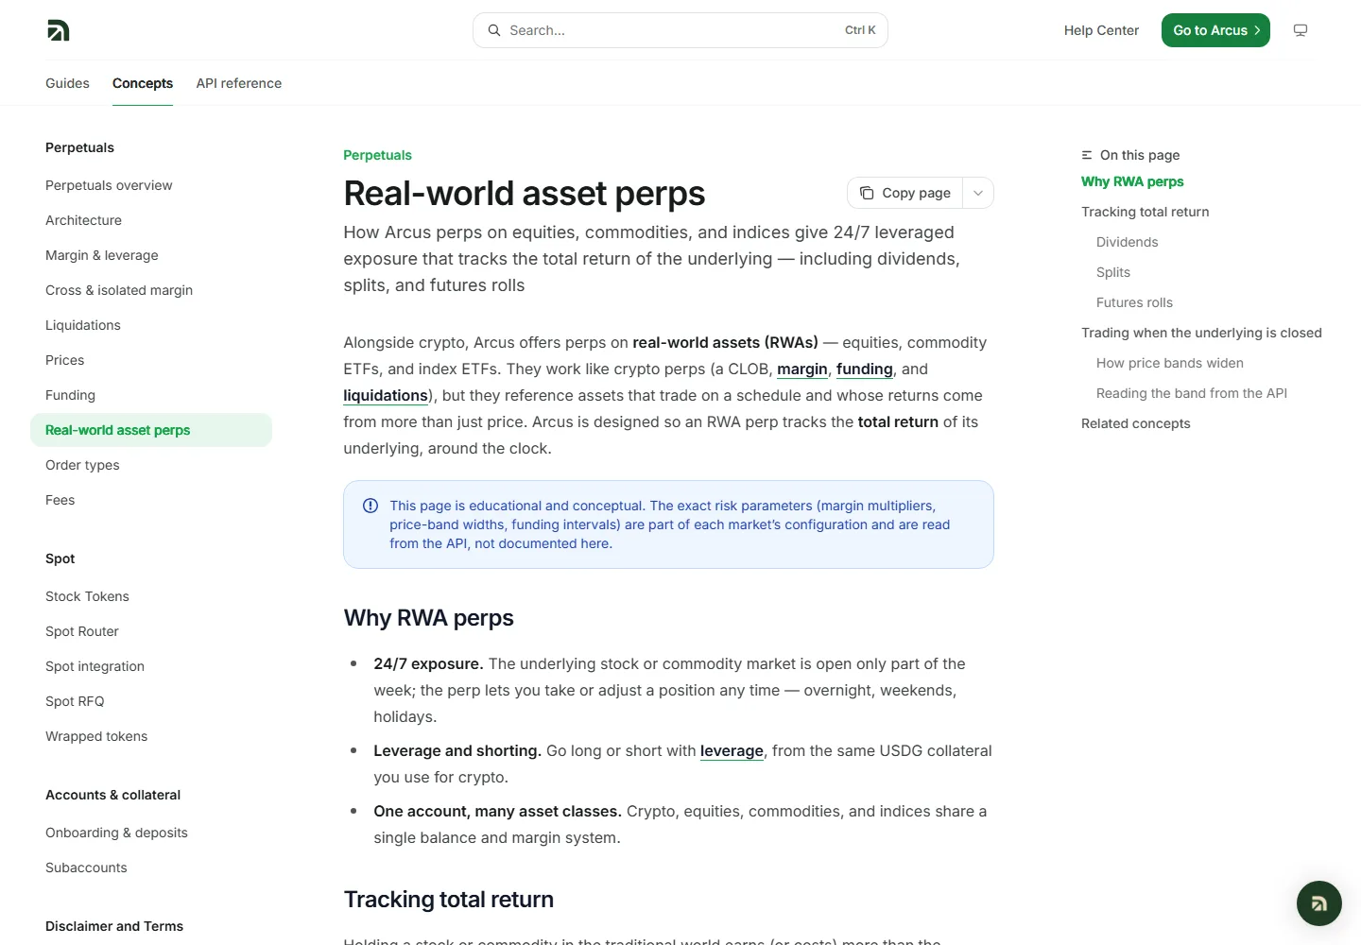Click the Copy page button
Screen dimensions: 1361x945
(905, 193)
